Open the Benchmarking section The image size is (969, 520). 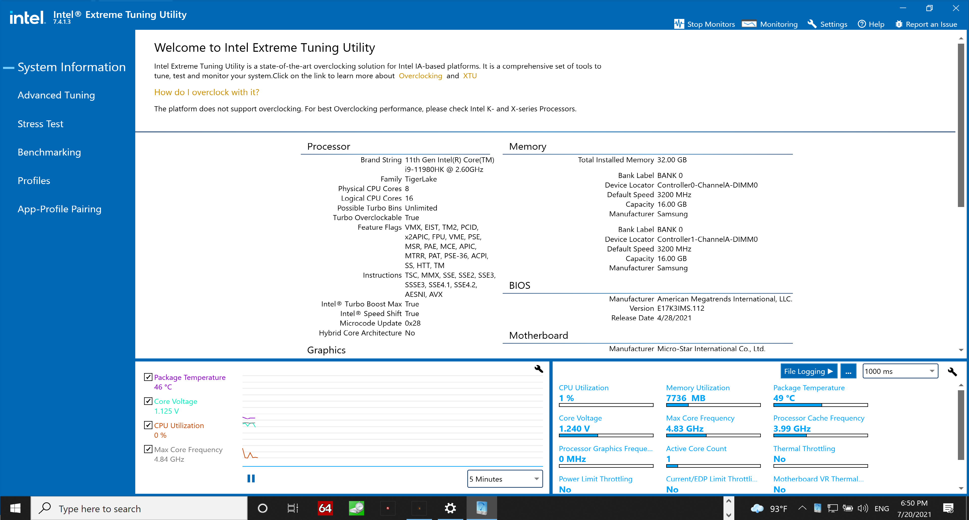(49, 152)
